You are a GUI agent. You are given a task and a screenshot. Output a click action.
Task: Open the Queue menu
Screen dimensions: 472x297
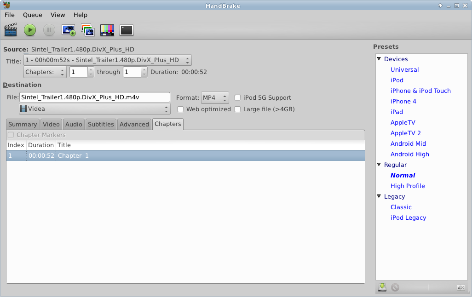point(33,15)
